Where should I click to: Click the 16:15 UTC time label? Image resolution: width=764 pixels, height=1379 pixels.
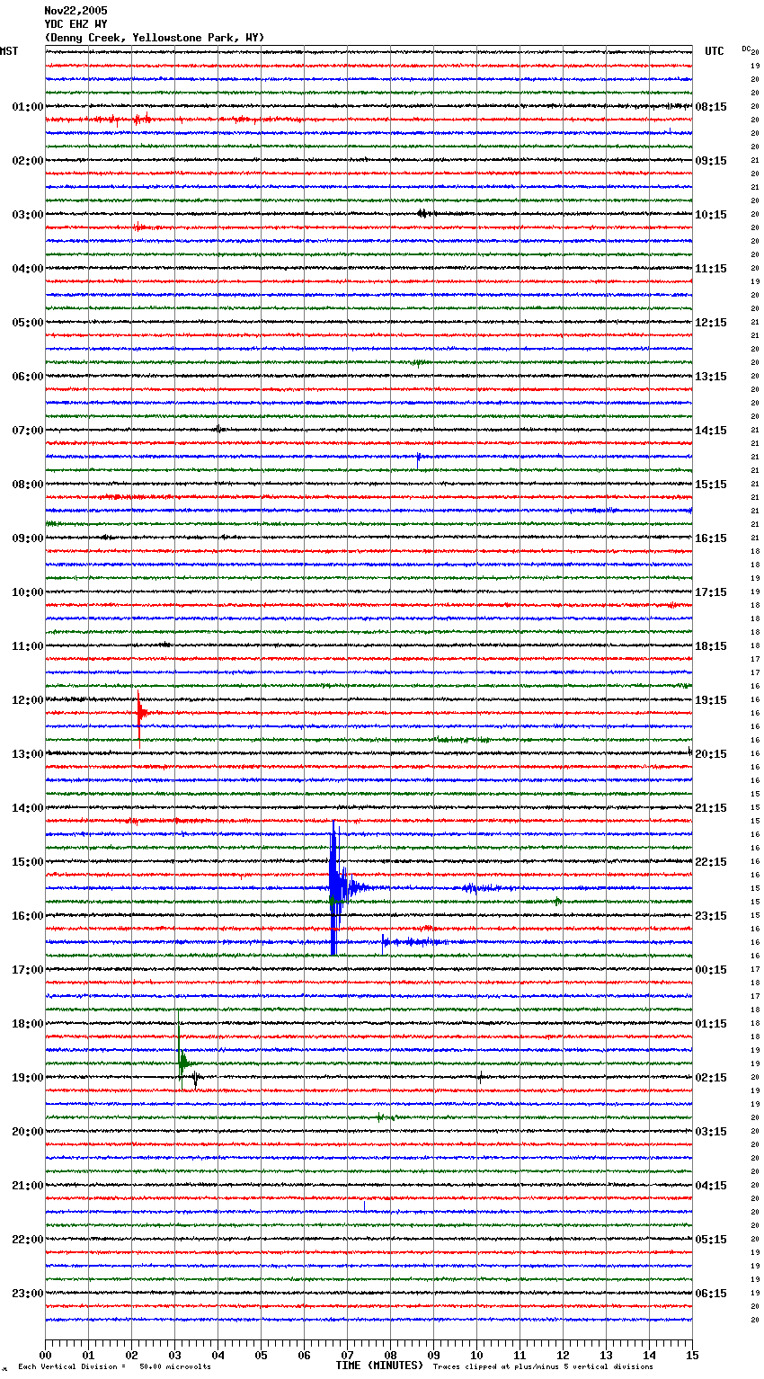click(711, 538)
